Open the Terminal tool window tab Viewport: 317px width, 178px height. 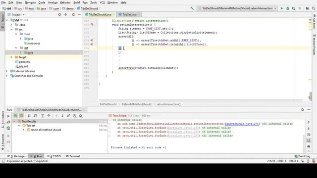pyautogui.click(x=73, y=156)
